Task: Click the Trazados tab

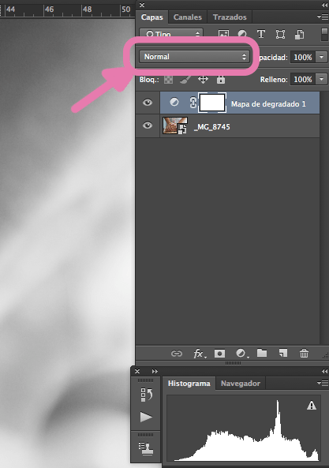Action: [x=230, y=17]
